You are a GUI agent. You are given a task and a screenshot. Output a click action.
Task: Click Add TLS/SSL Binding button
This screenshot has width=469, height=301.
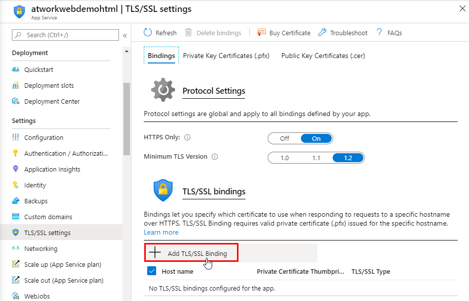[x=191, y=253]
